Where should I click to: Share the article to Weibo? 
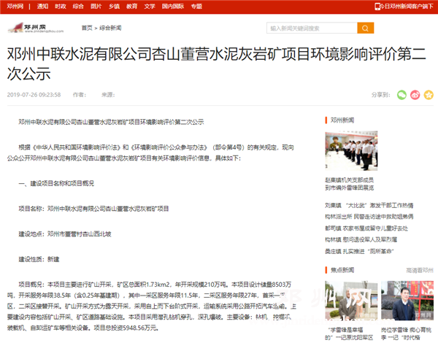coord(415,95)
